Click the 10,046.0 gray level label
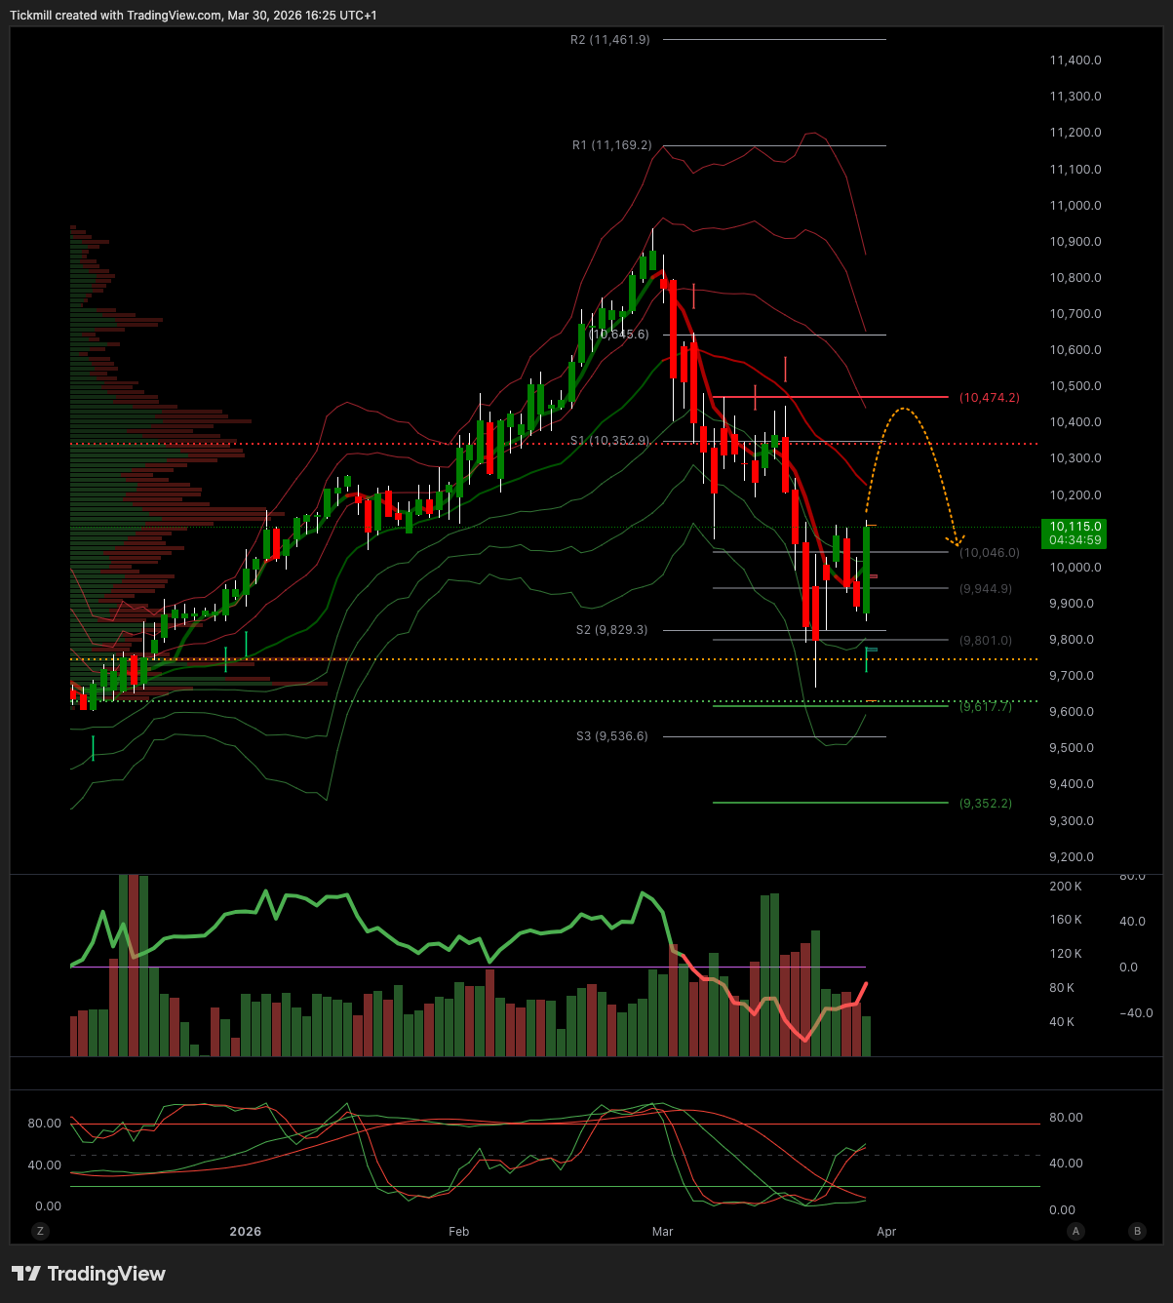The height and width of the screenshot is (1303, 1173). [x=990, y=552]
